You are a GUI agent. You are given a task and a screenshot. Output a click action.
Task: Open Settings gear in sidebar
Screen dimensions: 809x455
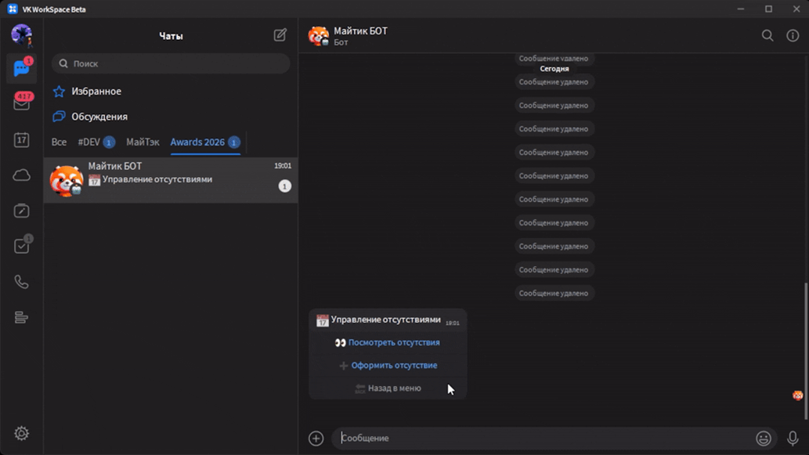pos(21,433)
